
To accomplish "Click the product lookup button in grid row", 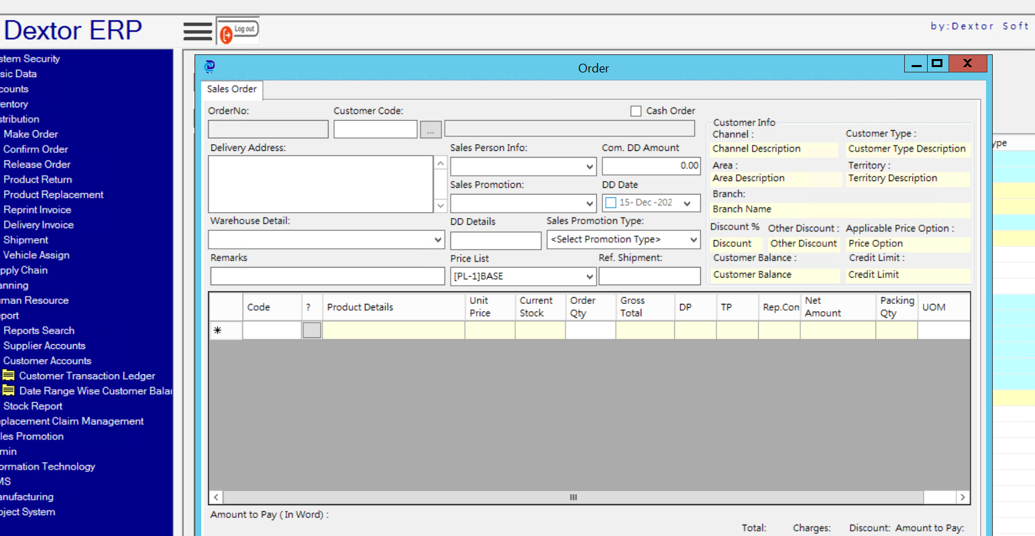I will pos(312,330).
